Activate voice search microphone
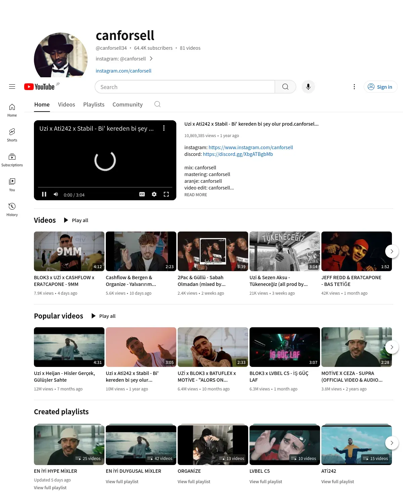 pyautogui.click(x=308, y=87)
